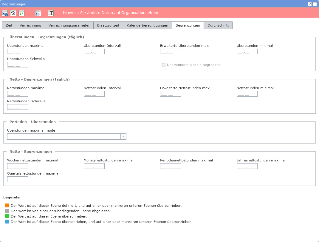Image resolution: width=319 pixels, height=242 pixels.
Task: Click the 'Überstunden maximal mode' combo box field
Action: click(64, 137)
